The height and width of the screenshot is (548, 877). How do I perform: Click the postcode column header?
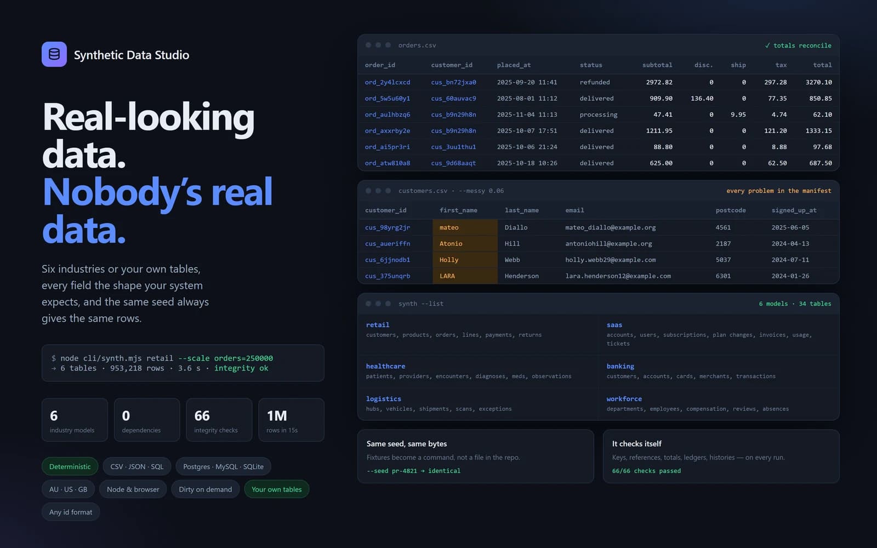[731, 210]
